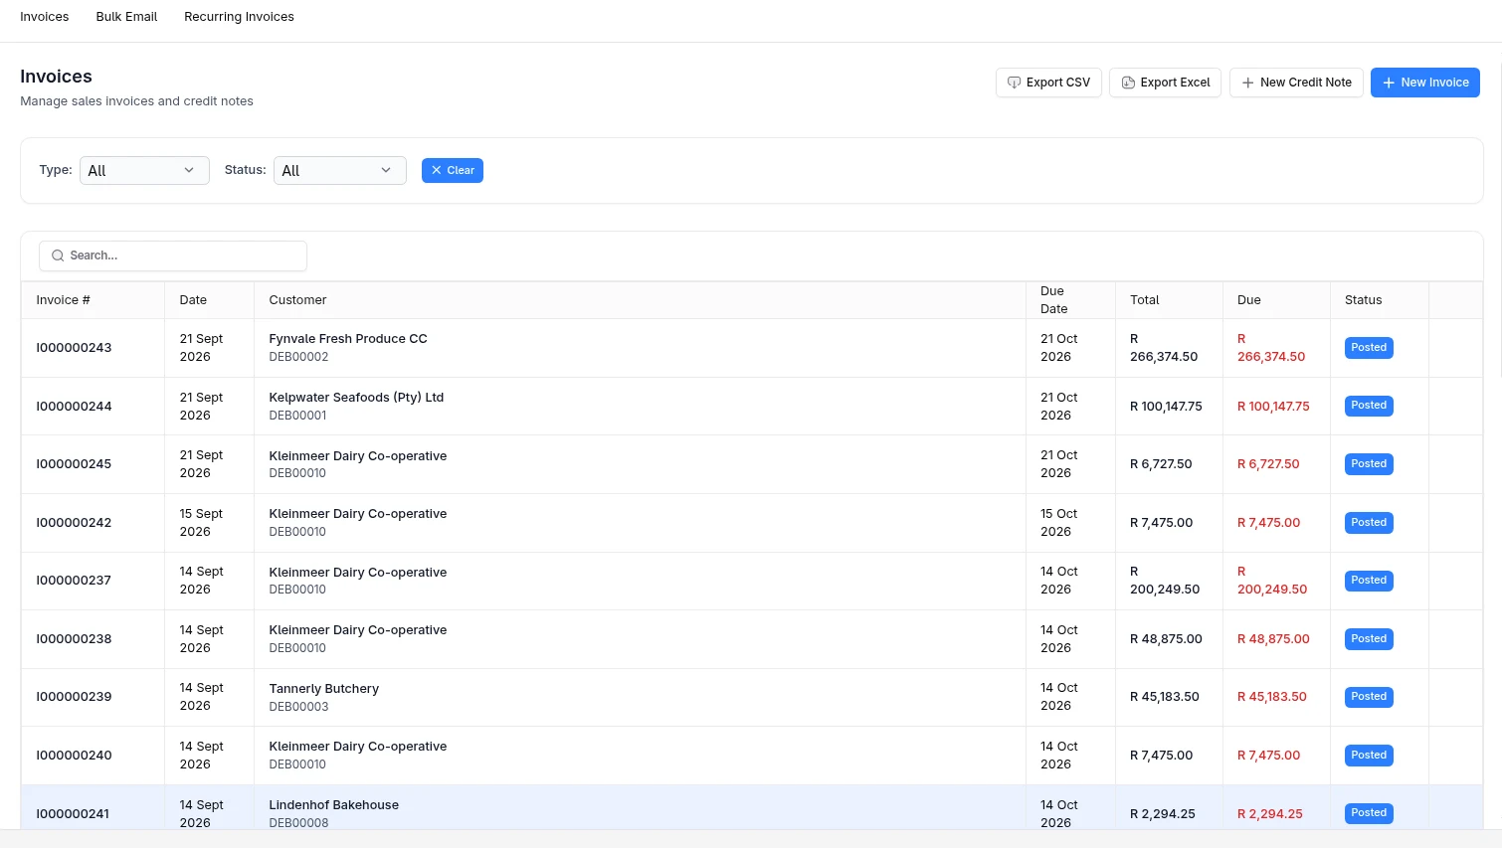The image size is (1502, 848).
Task: Click the X icon on Clear button
Action: click(x=436, y=170)
